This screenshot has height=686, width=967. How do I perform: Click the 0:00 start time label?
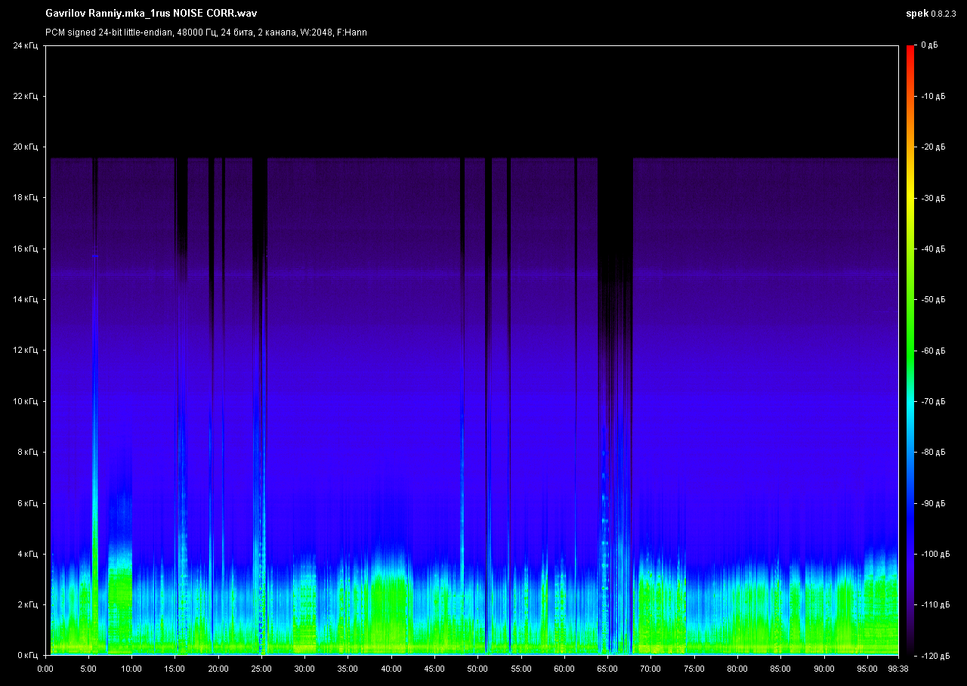[x=45, y=669]
